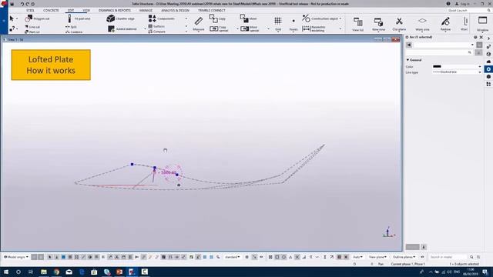Open the CONCRETE ribbon tab

click(x=51, y=10)
